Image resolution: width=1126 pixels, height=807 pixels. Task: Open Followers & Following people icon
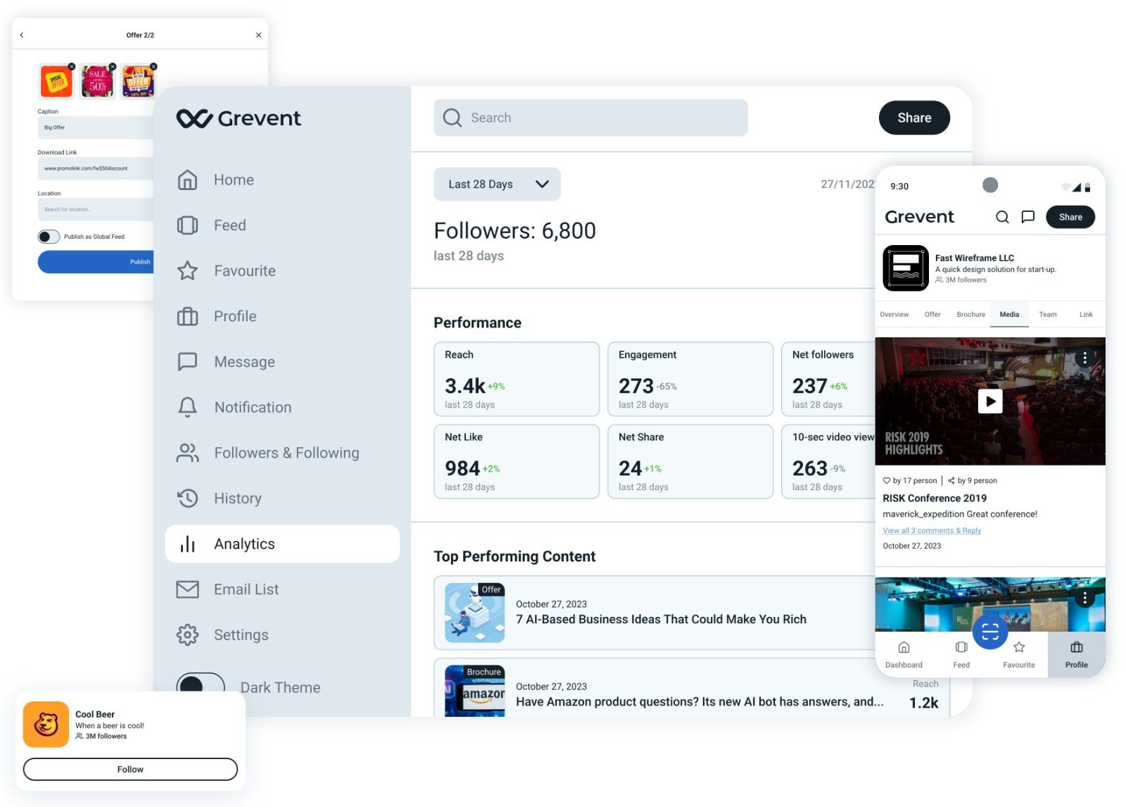pos(187,453)
